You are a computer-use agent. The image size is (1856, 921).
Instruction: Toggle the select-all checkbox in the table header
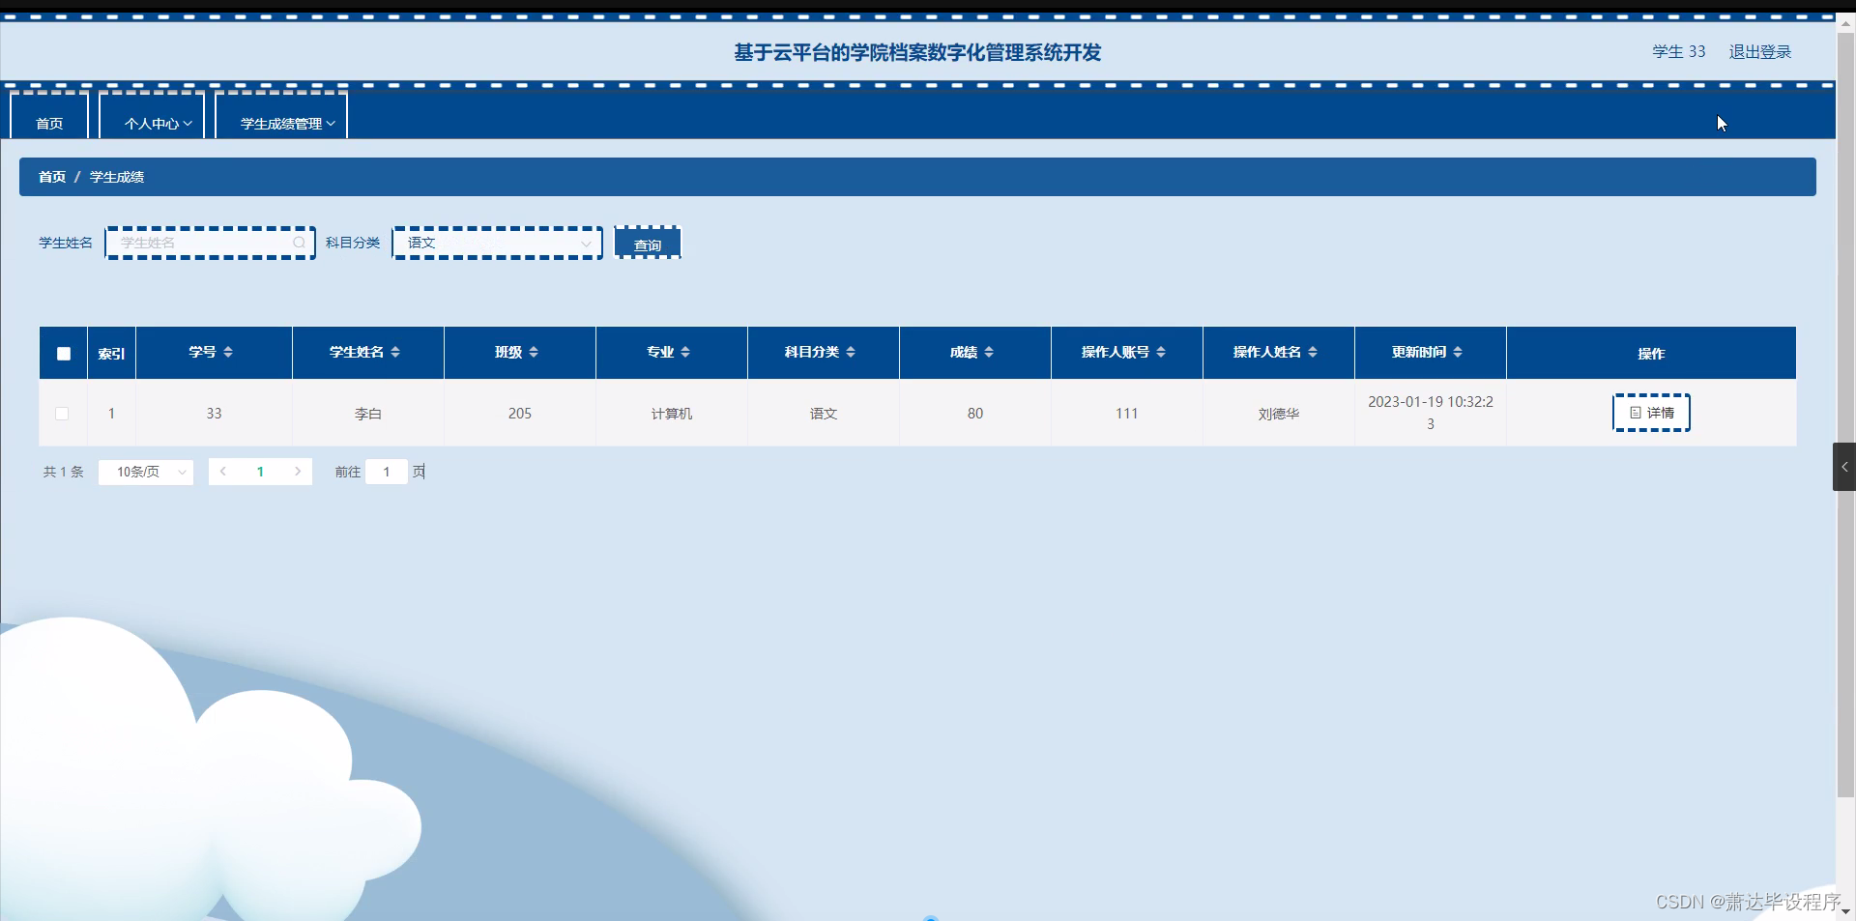tap(63, 353)
